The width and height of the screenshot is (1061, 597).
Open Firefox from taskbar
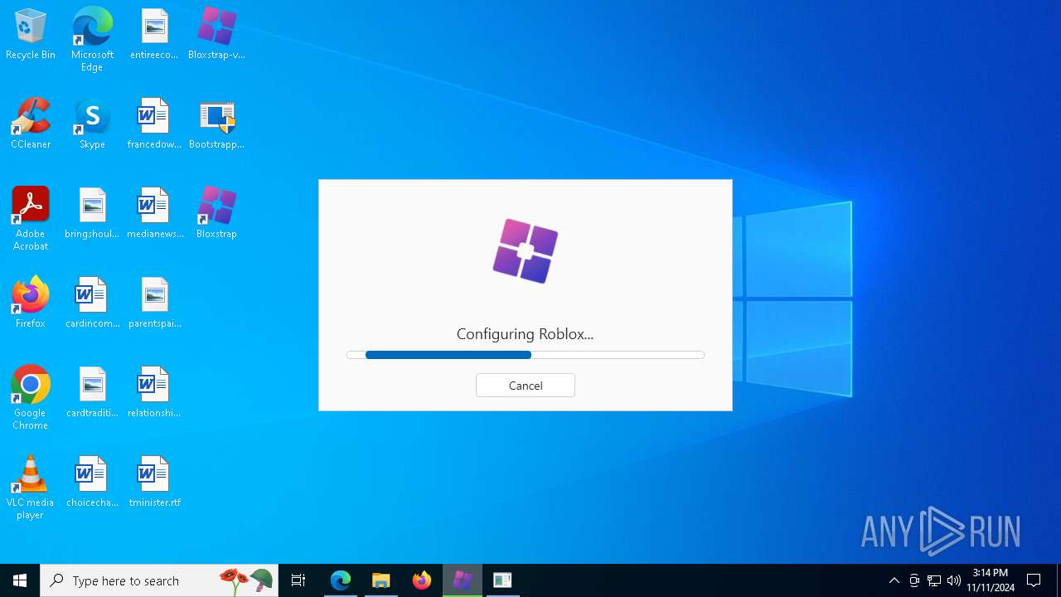(x=422, y=580)
